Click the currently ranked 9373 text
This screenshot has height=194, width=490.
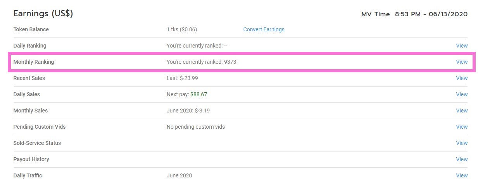(x=201, y=62)
